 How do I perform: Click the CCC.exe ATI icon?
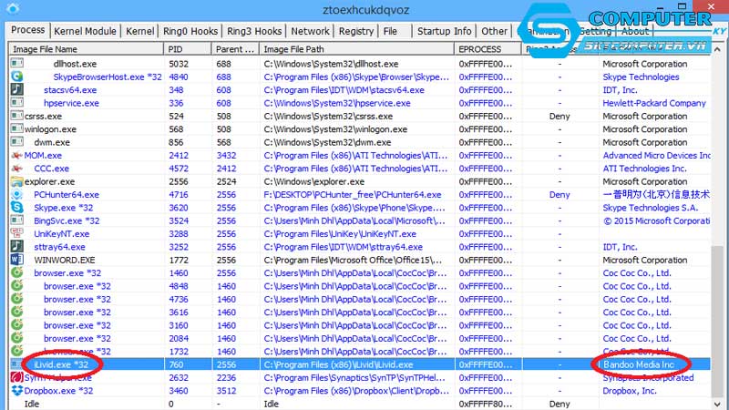click(x=16, y=168)
